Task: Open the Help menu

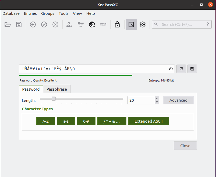Action: pyautogui.click(x=90, y=13)
